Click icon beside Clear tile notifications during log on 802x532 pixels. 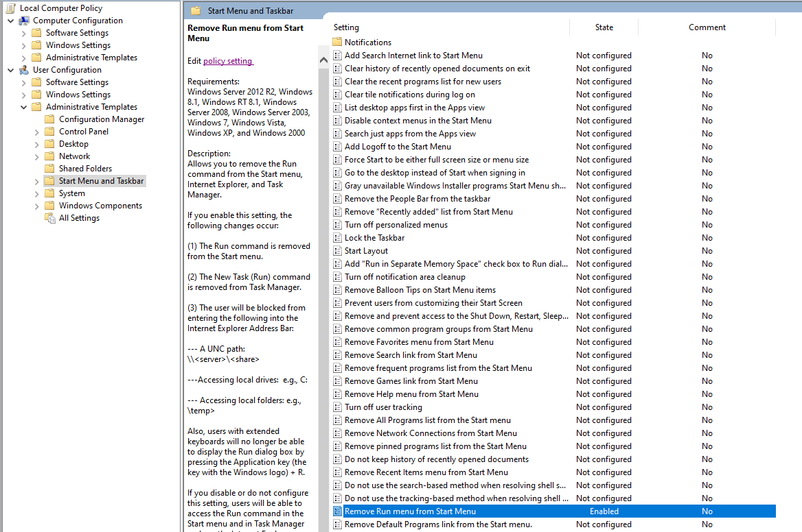pos(337,95)
